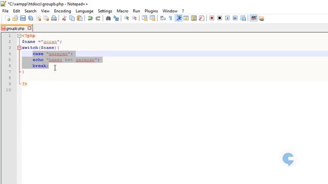Start macro recording with red dot icon
This screenshot has height=184, width=328.
click(212, 18)
